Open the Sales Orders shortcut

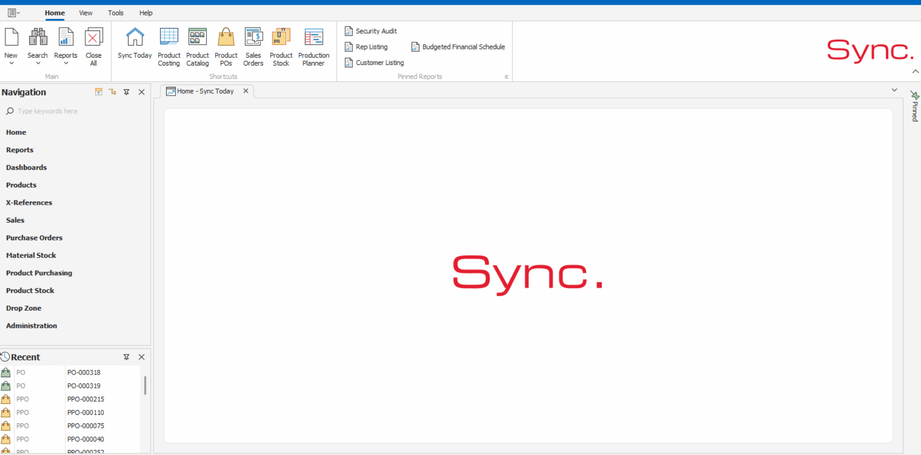tap(254, 47)
